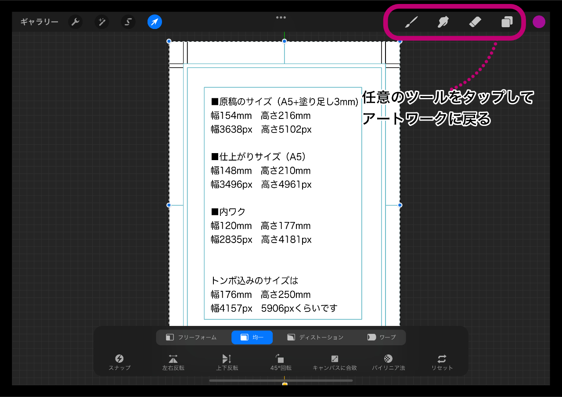
Task: Flip vertically with 上下反転
Action: 227,362
